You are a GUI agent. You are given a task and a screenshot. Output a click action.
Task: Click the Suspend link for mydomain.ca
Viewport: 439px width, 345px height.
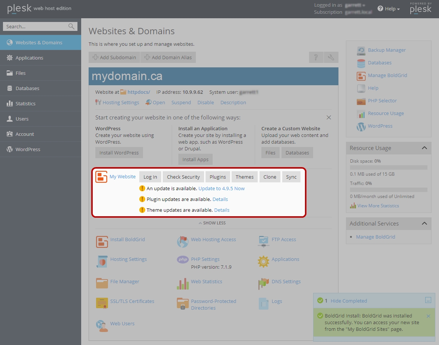[181, 102]
